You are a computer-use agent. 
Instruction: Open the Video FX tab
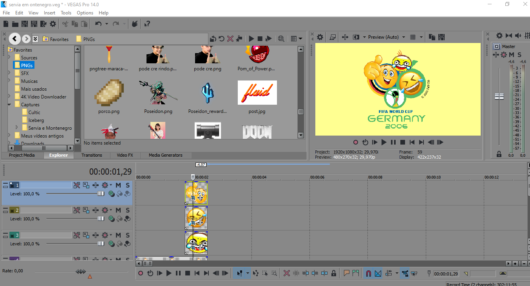(x=125, y=155)
